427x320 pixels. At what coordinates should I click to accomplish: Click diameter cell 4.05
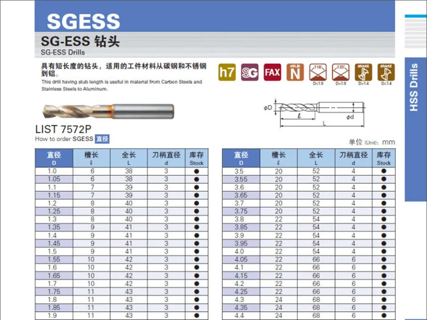click(241, 259)
